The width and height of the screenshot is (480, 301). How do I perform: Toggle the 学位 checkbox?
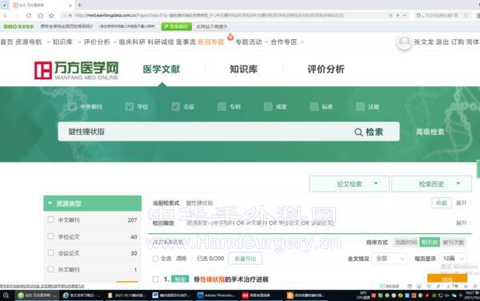pyautogui.click(x=129, y=107)
